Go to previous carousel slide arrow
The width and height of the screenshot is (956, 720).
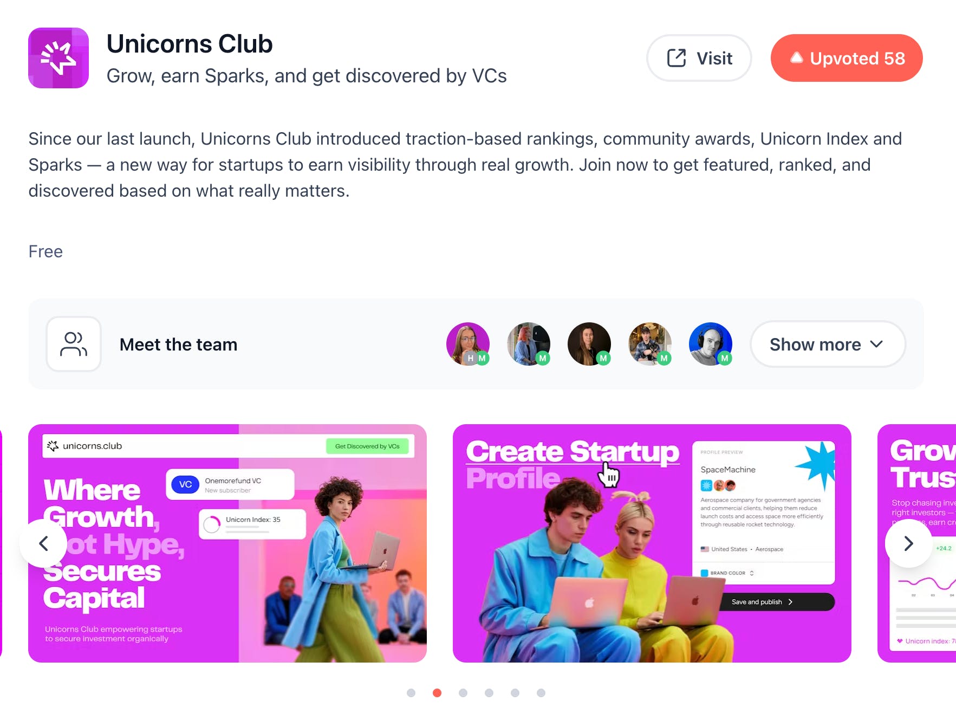click(x=43, y=543)
